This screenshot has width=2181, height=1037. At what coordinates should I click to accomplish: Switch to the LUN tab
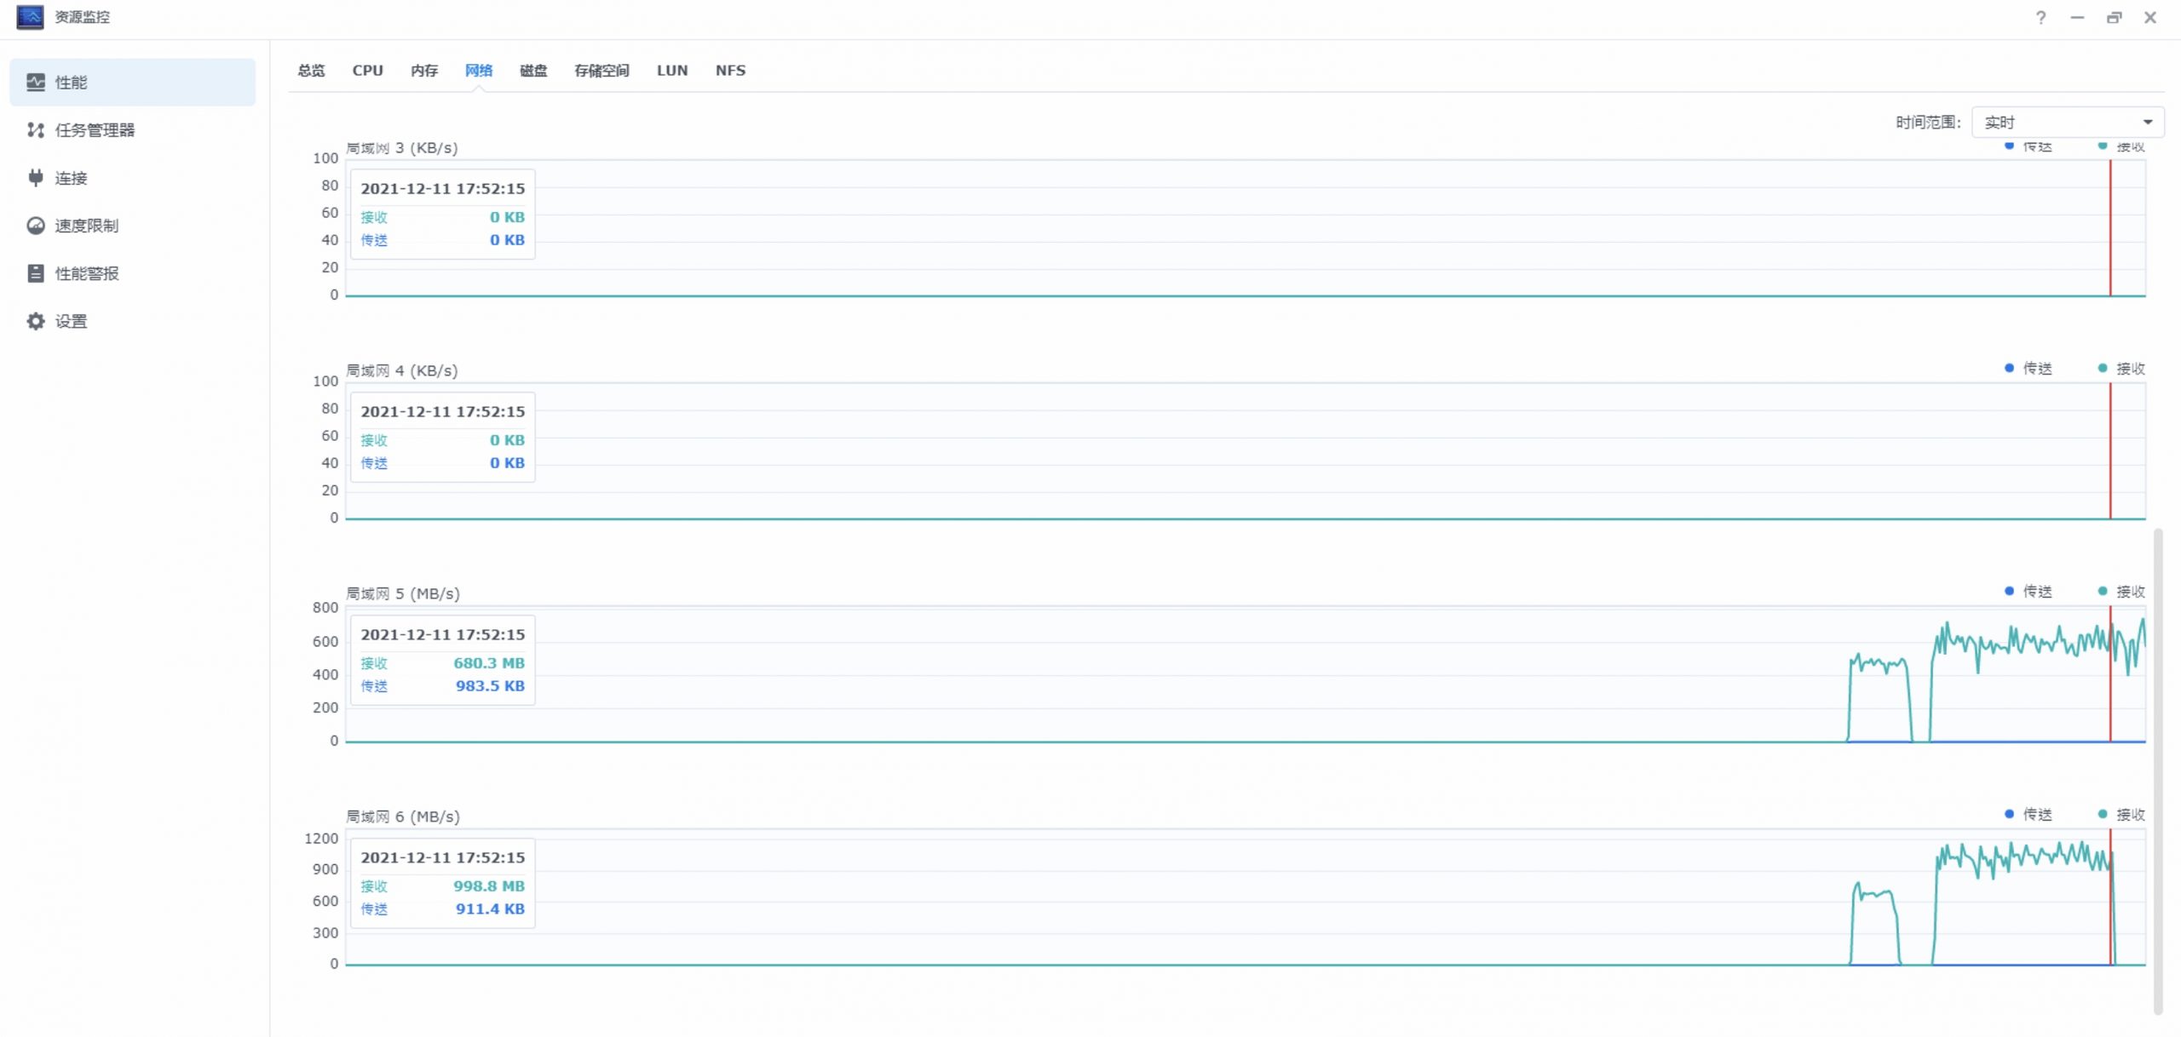(672, 70)
